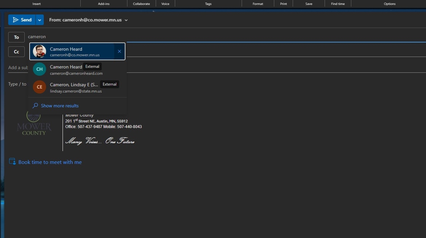Open the Format ribbon group
Screen dimensions: 426x238
(258, 4)
